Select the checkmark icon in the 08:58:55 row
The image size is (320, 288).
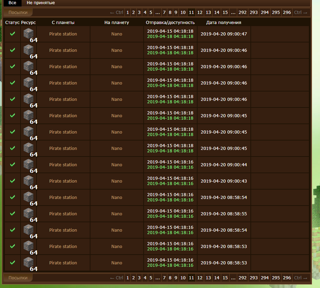coord(13,214)
